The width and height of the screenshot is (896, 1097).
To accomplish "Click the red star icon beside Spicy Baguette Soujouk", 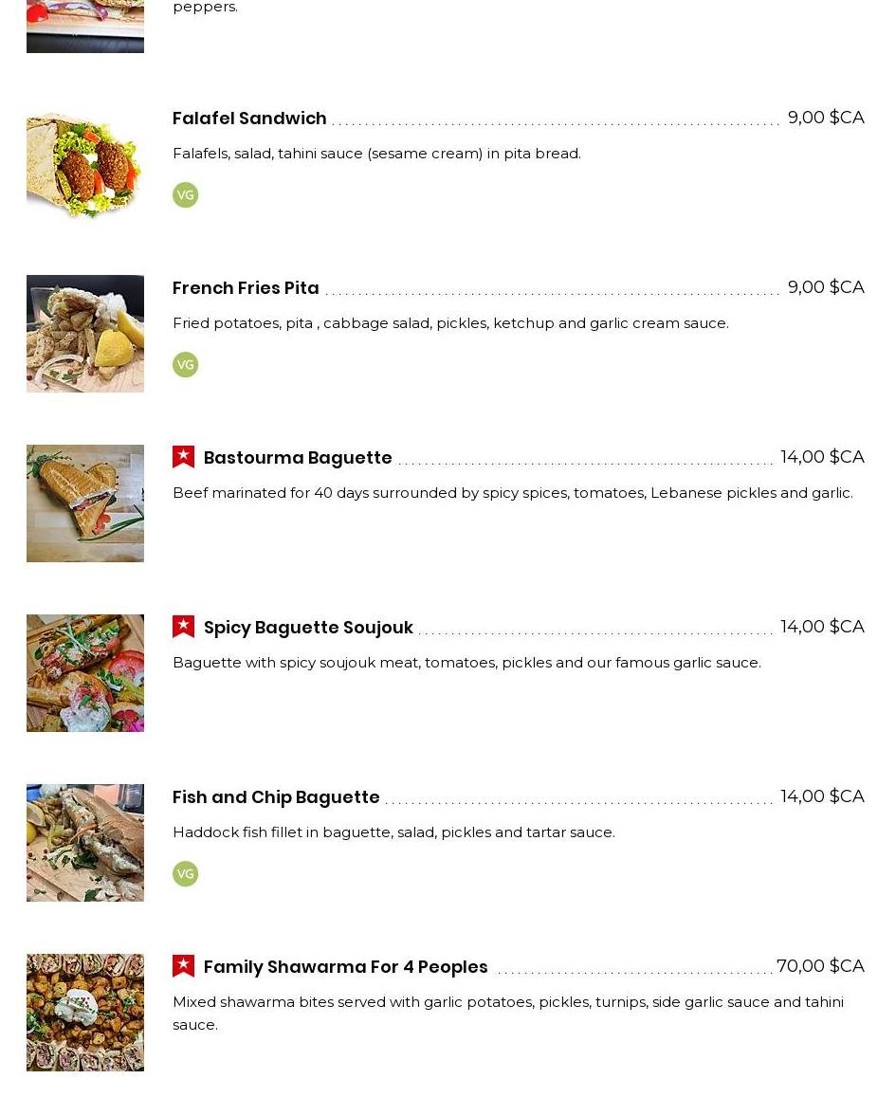I will click(184, 627).
